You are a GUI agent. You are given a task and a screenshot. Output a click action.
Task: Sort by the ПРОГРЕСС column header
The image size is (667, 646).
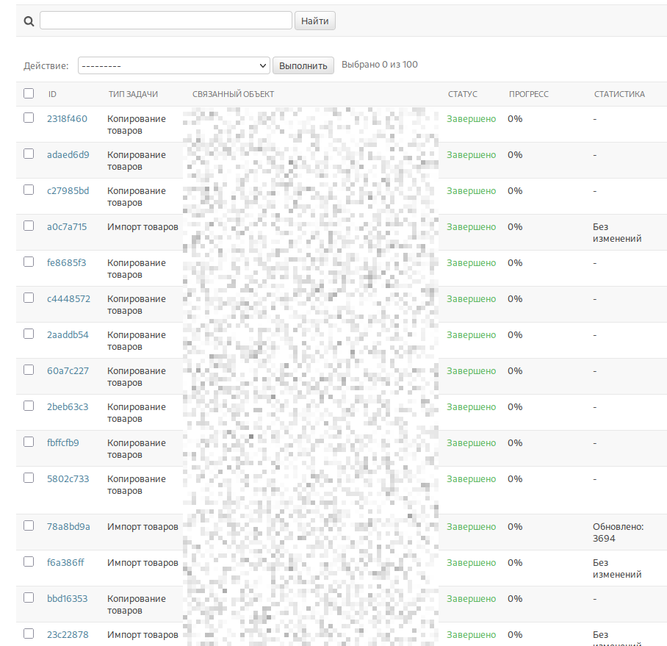(529, 94)
